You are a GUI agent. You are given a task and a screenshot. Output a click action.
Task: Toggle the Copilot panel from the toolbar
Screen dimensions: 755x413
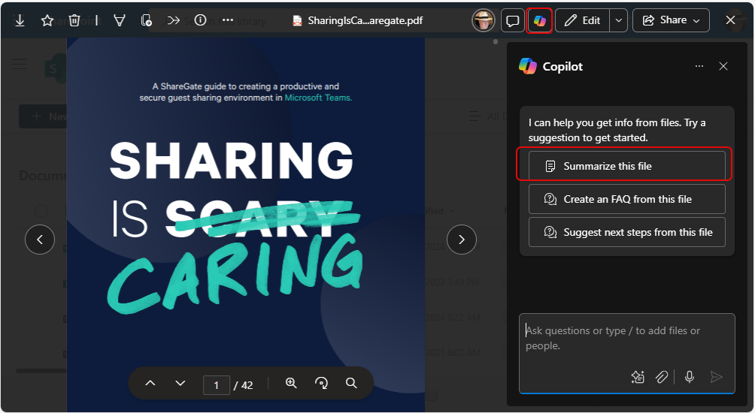(540, 20)
